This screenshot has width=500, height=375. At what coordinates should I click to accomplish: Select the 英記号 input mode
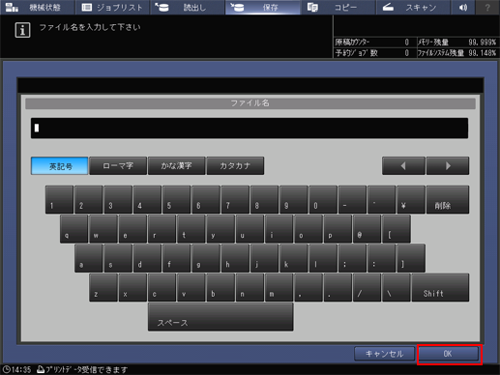59,166
